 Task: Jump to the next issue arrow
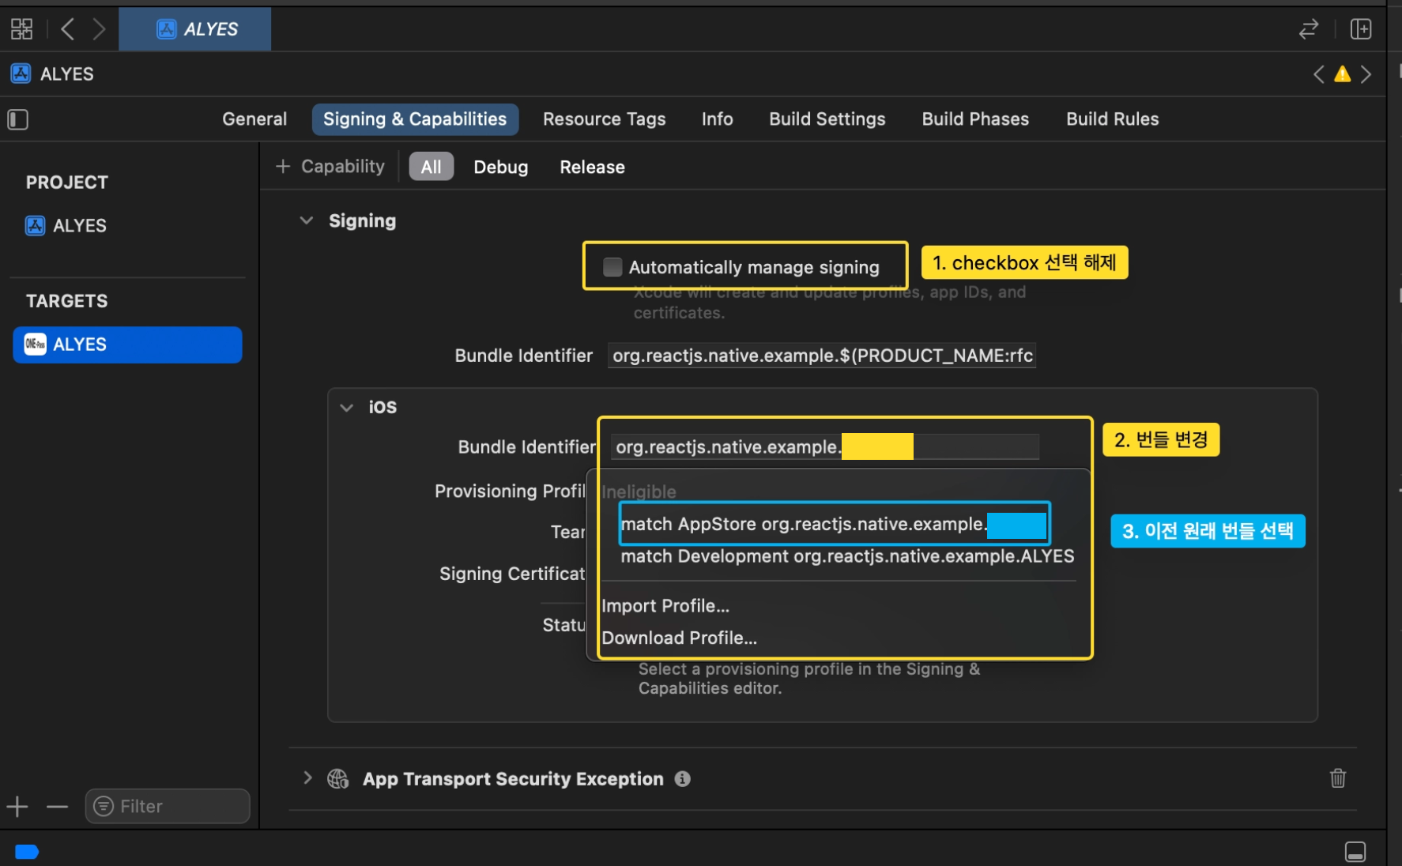[x=1366, y=74]
